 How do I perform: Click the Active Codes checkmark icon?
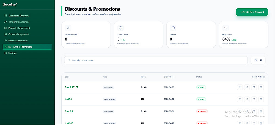point(120,28)
